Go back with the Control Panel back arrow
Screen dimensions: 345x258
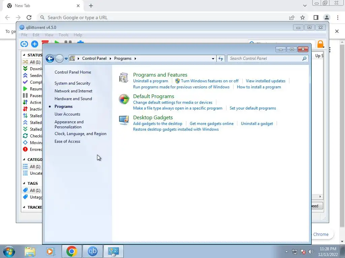(50, 58)
